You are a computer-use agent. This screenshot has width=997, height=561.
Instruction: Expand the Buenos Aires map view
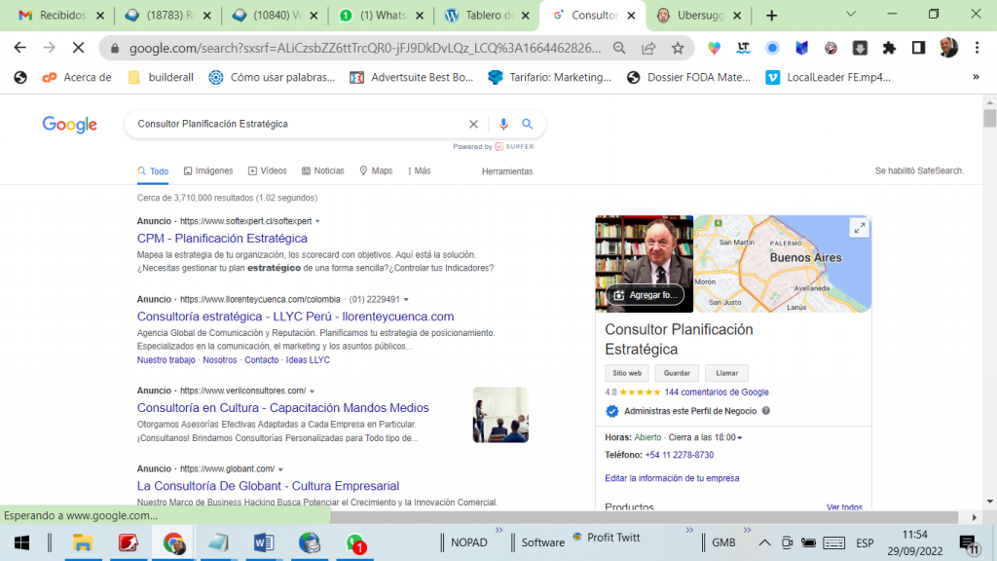tap(859, 228)
